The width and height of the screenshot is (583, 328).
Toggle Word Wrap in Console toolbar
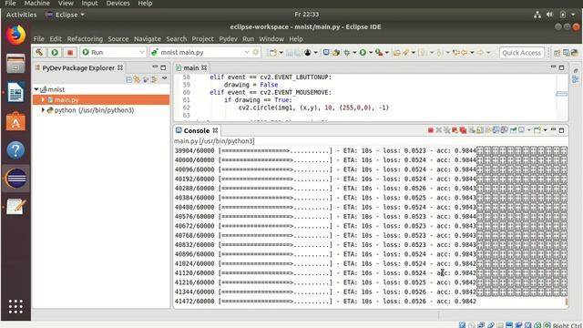[488, 130]
